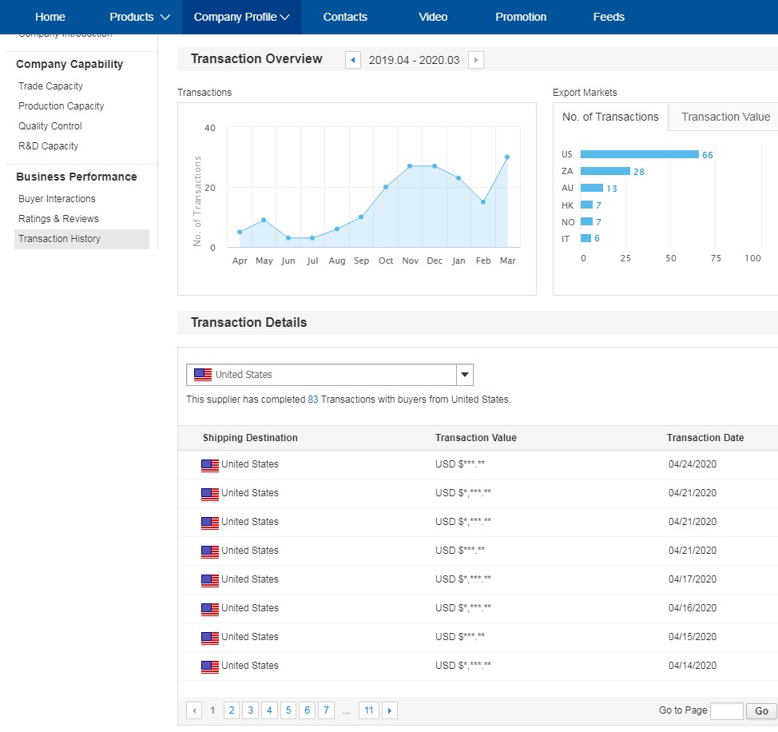Select No. of Transactions tab

click(x=610, y=117)
